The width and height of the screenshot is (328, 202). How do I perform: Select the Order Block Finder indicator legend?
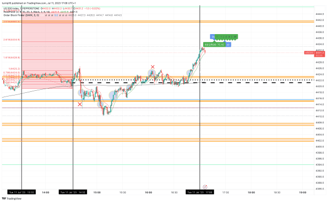[x=21, y=15]
